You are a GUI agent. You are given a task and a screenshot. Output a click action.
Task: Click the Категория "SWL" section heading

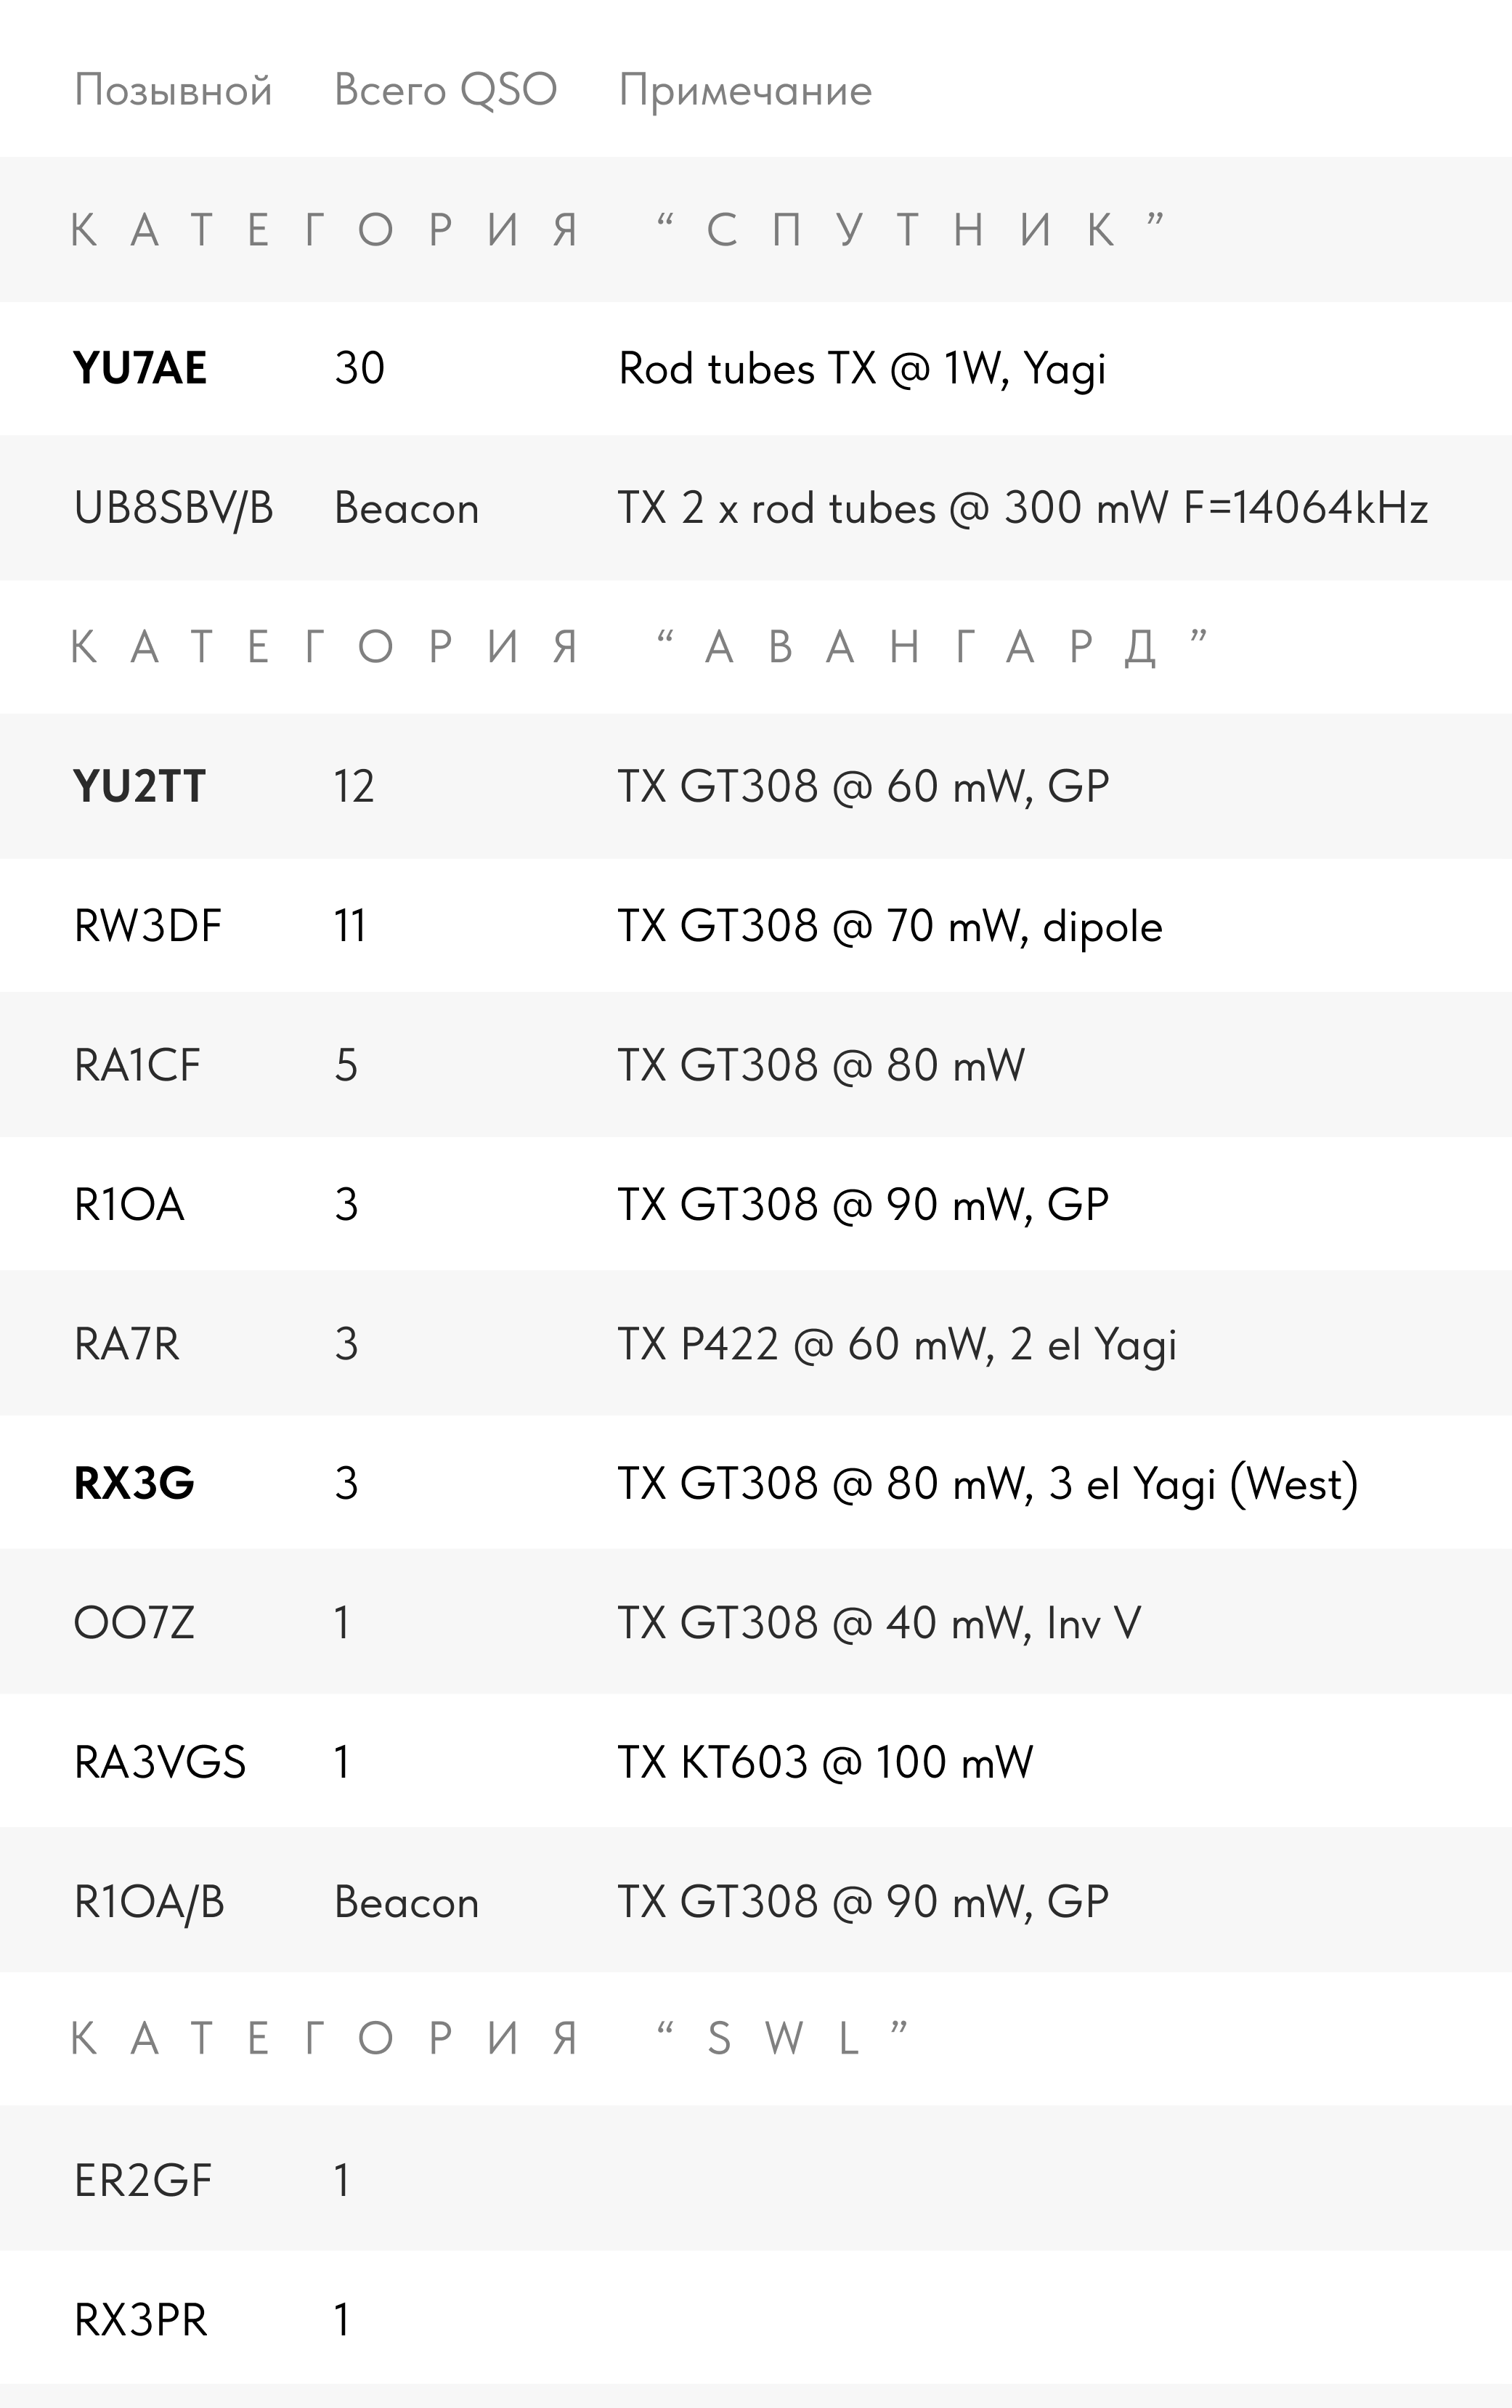490,2039
